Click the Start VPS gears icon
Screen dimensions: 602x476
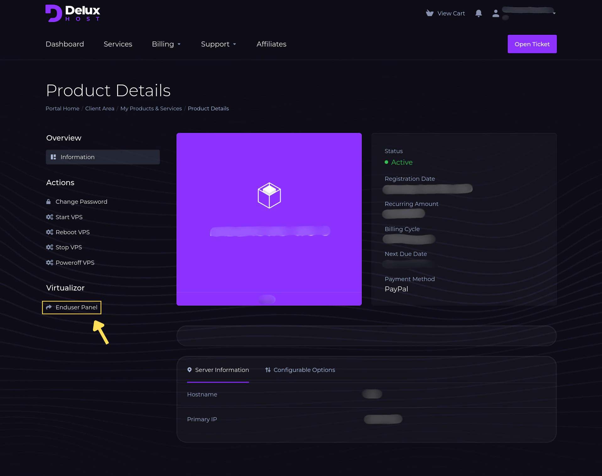pos(50,217)
